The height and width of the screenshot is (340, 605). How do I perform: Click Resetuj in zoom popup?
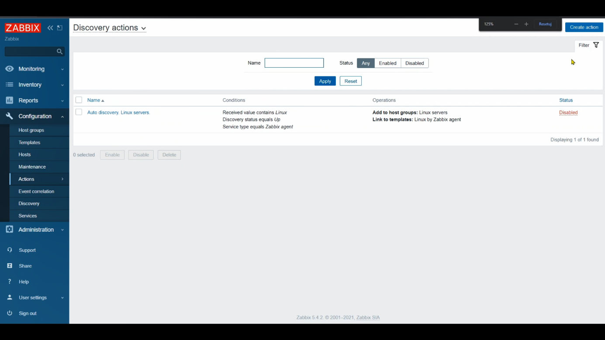tap(545, 24)
